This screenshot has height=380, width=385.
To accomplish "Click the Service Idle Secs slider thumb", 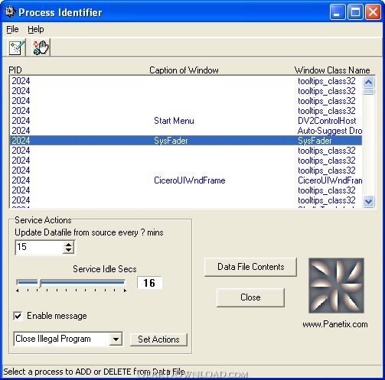I will point(40,283).
